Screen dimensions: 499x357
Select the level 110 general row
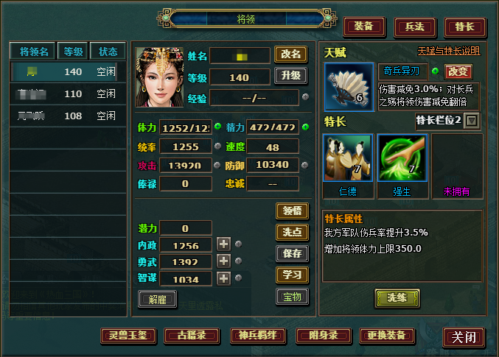[x=68, y=93]
